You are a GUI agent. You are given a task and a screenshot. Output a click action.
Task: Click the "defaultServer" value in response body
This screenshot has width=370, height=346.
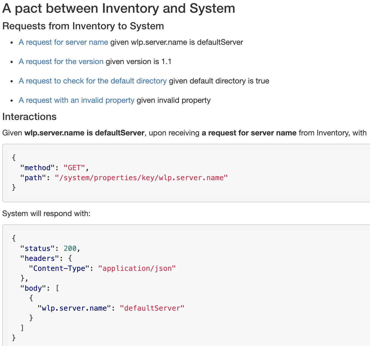pos(152,308)
